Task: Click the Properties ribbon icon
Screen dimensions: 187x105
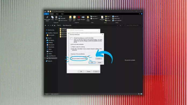Action: [x=102, y=17]
